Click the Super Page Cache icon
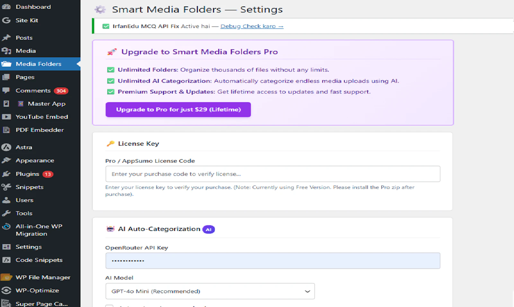Image resolution: width=514 pixels, height=307 pixels. [x=6, y=303]
